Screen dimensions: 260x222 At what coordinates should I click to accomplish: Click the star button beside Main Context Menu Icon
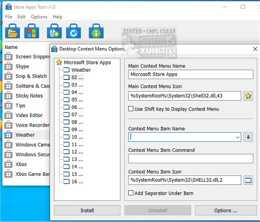tap(248, 96)
